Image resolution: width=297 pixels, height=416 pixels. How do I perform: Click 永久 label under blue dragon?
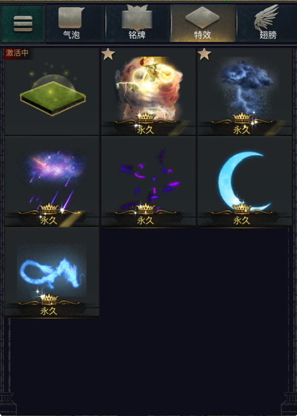49,311
